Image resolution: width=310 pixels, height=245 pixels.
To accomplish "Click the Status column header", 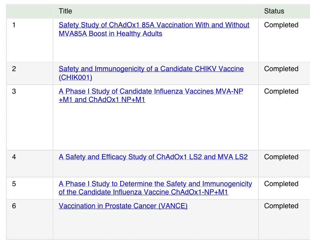I will 274,11.
